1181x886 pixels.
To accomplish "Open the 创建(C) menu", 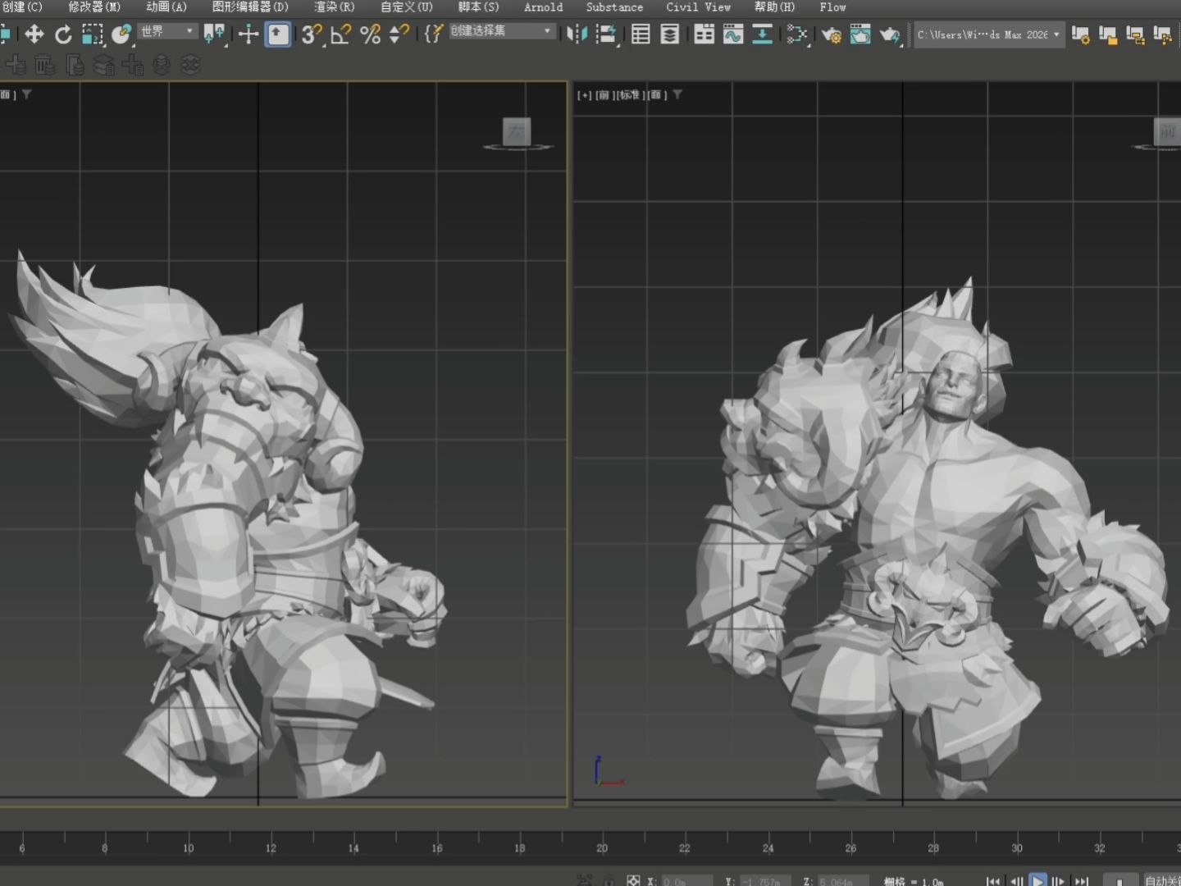I will 22,7.
